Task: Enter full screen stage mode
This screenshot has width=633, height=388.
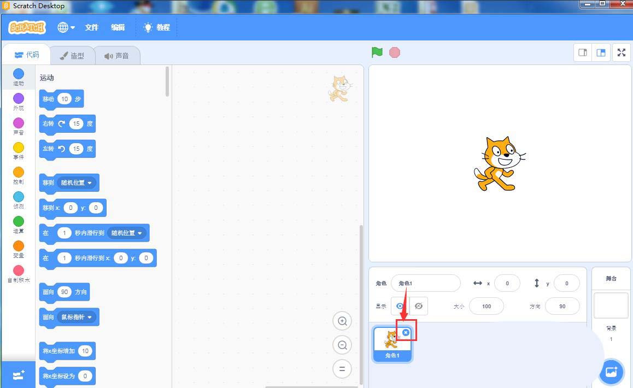Action: click(622, 52)
